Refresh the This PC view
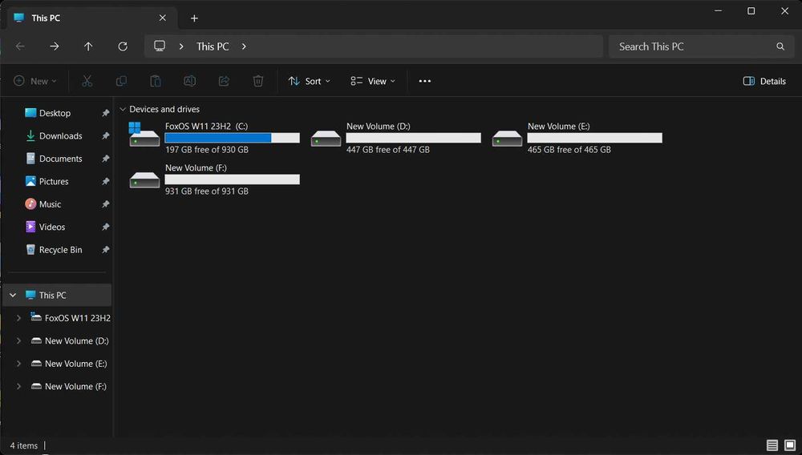This screenshot has width=802, height=455. point(123,46)
